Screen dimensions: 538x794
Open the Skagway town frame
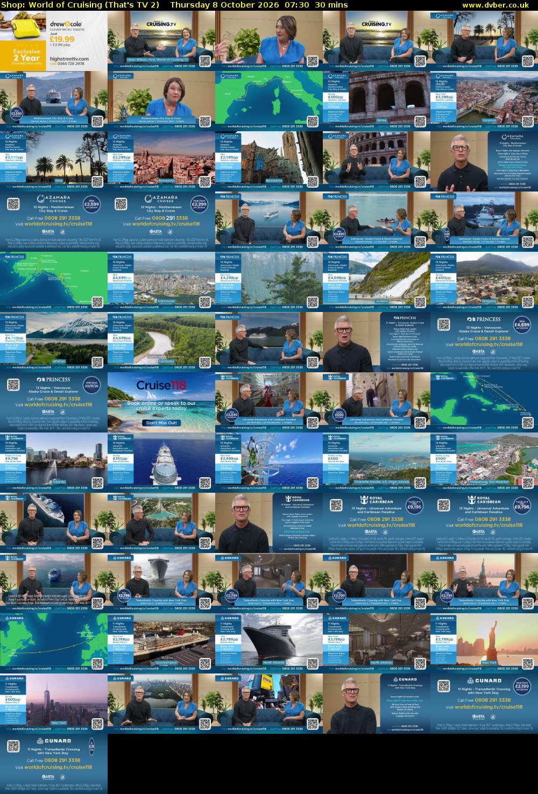[484, 282]
